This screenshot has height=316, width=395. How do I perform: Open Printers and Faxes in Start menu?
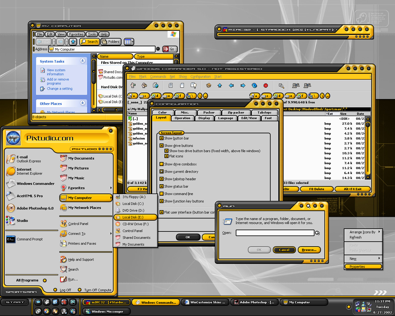point(78,243)
